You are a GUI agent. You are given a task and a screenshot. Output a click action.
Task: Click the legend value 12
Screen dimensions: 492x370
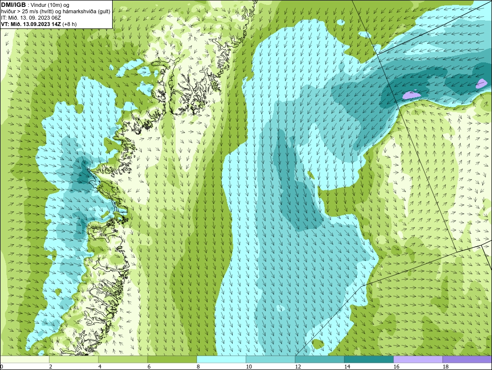[298, 367]
